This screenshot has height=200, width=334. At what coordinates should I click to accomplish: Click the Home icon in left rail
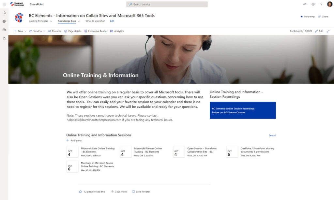pyautogui.click(x=4, y=13)
